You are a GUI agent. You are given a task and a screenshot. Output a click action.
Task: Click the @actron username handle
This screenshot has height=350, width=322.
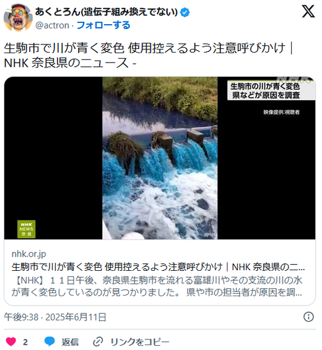[x=52, y=25]
